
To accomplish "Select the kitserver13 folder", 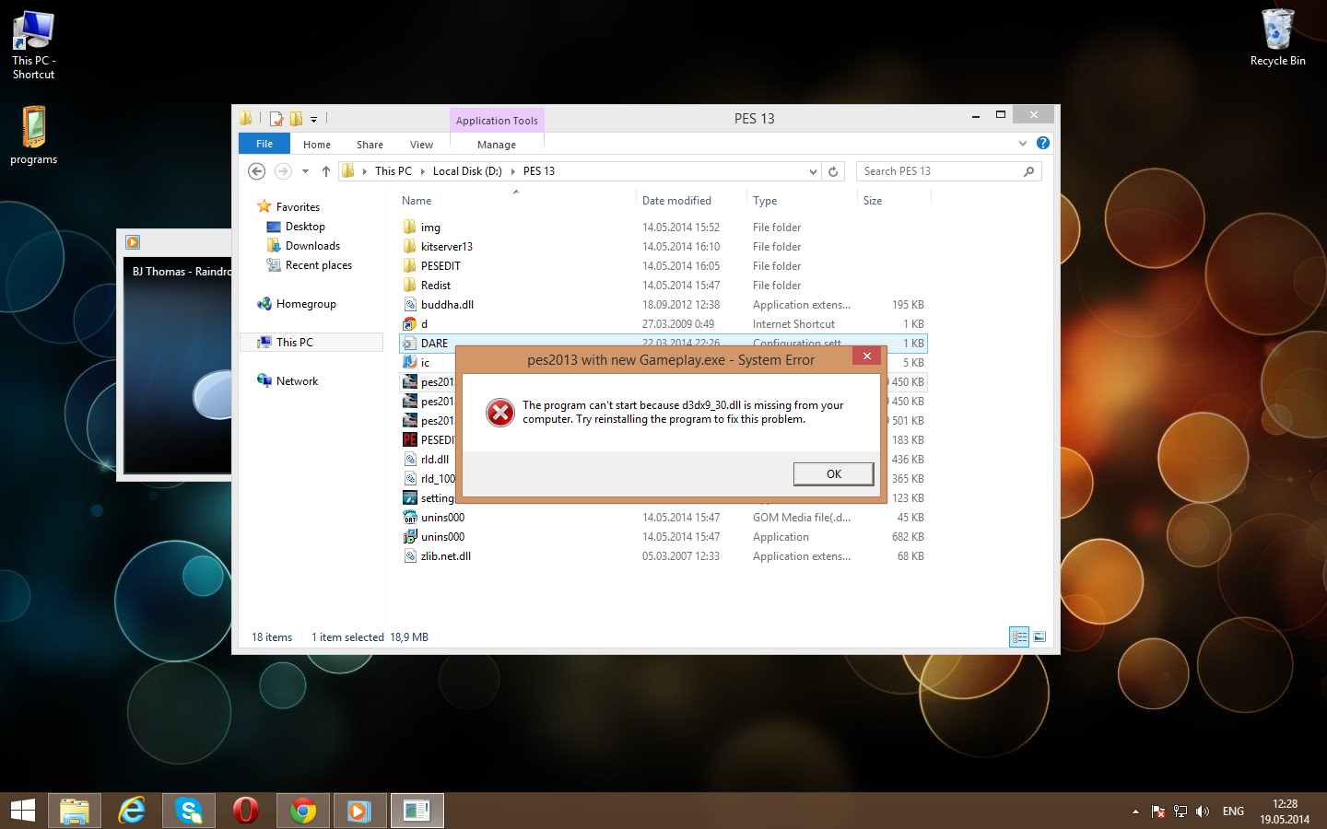I will click(446, 247).
